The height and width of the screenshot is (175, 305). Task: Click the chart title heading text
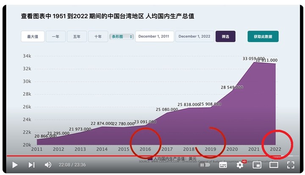[108, 16]
